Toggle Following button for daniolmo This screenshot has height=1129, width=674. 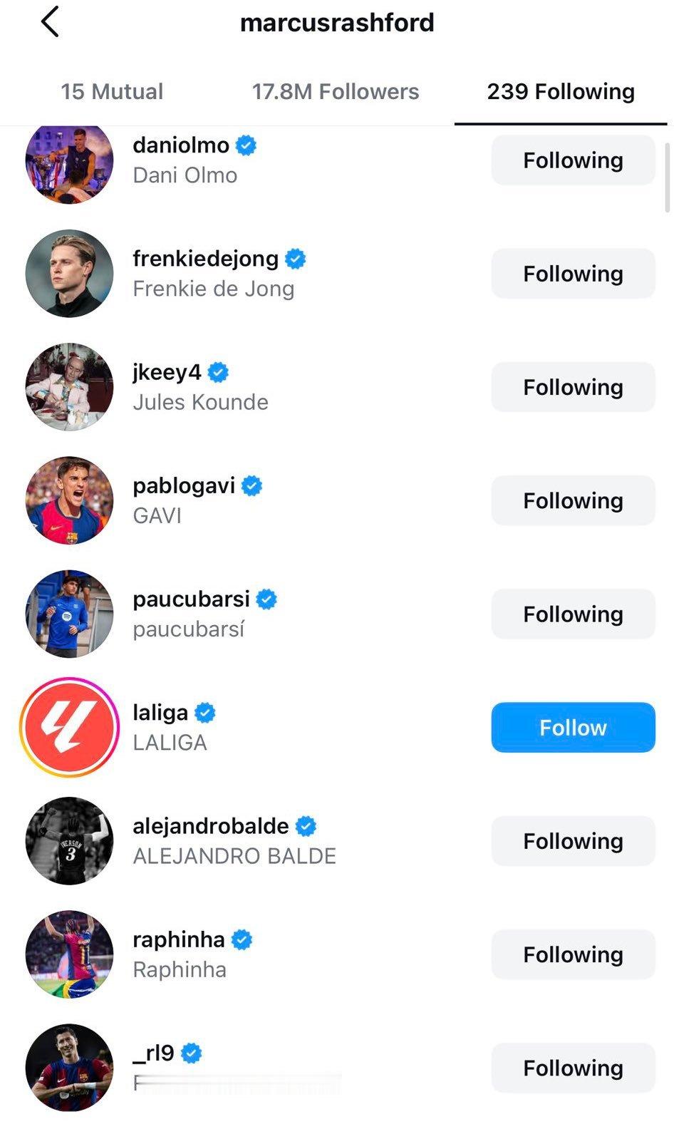coord(573,160)
